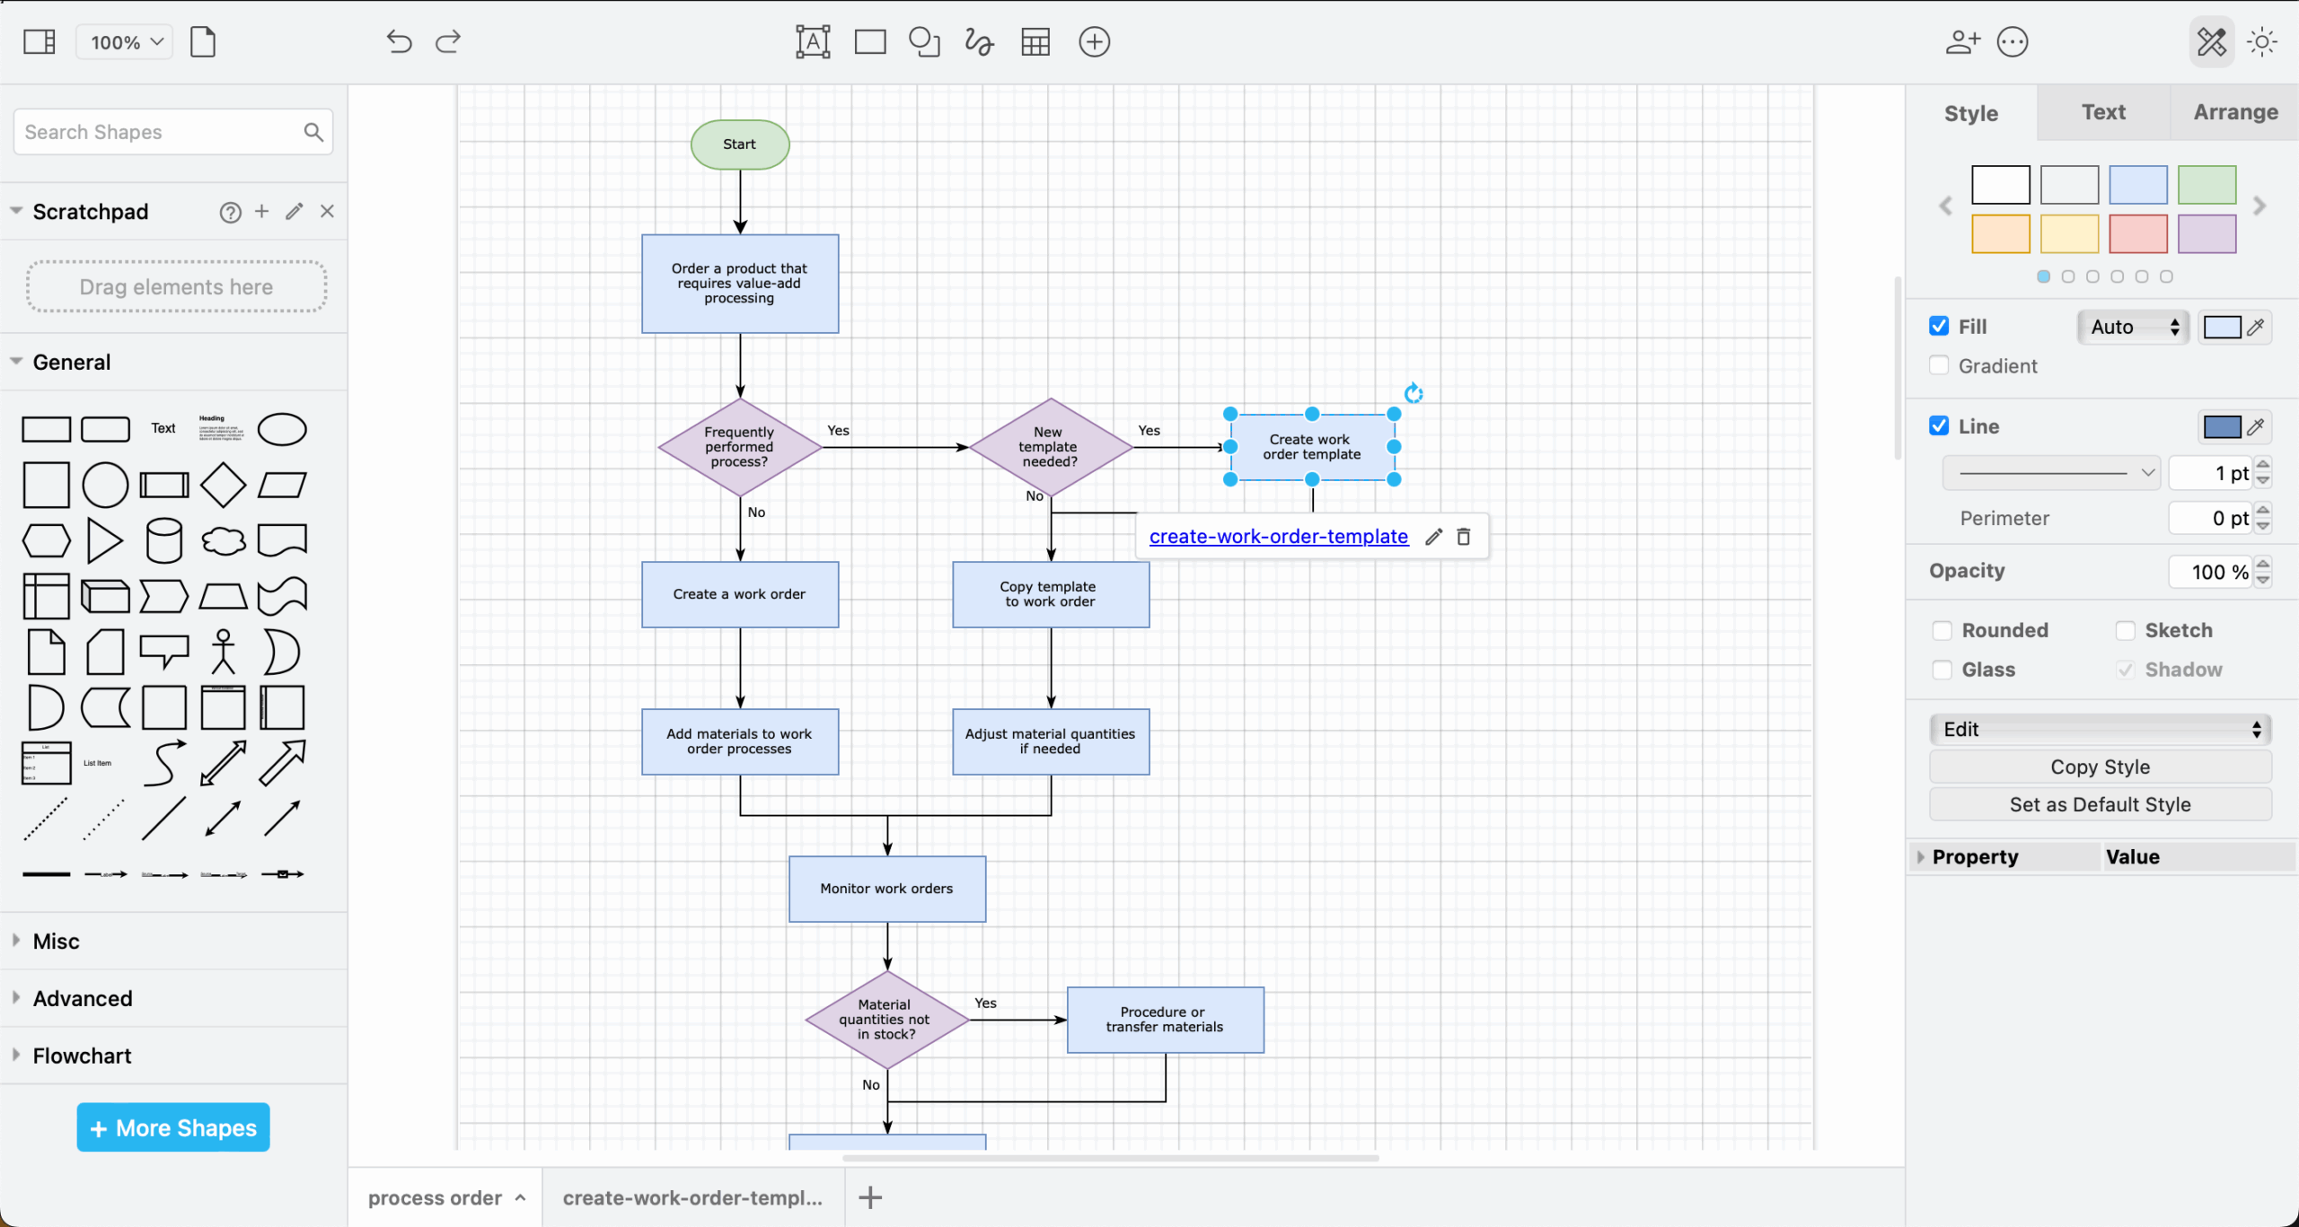The image size is (2299, 1227).
Task: Enable the Shadow style option
Action: coord(2126,670)
